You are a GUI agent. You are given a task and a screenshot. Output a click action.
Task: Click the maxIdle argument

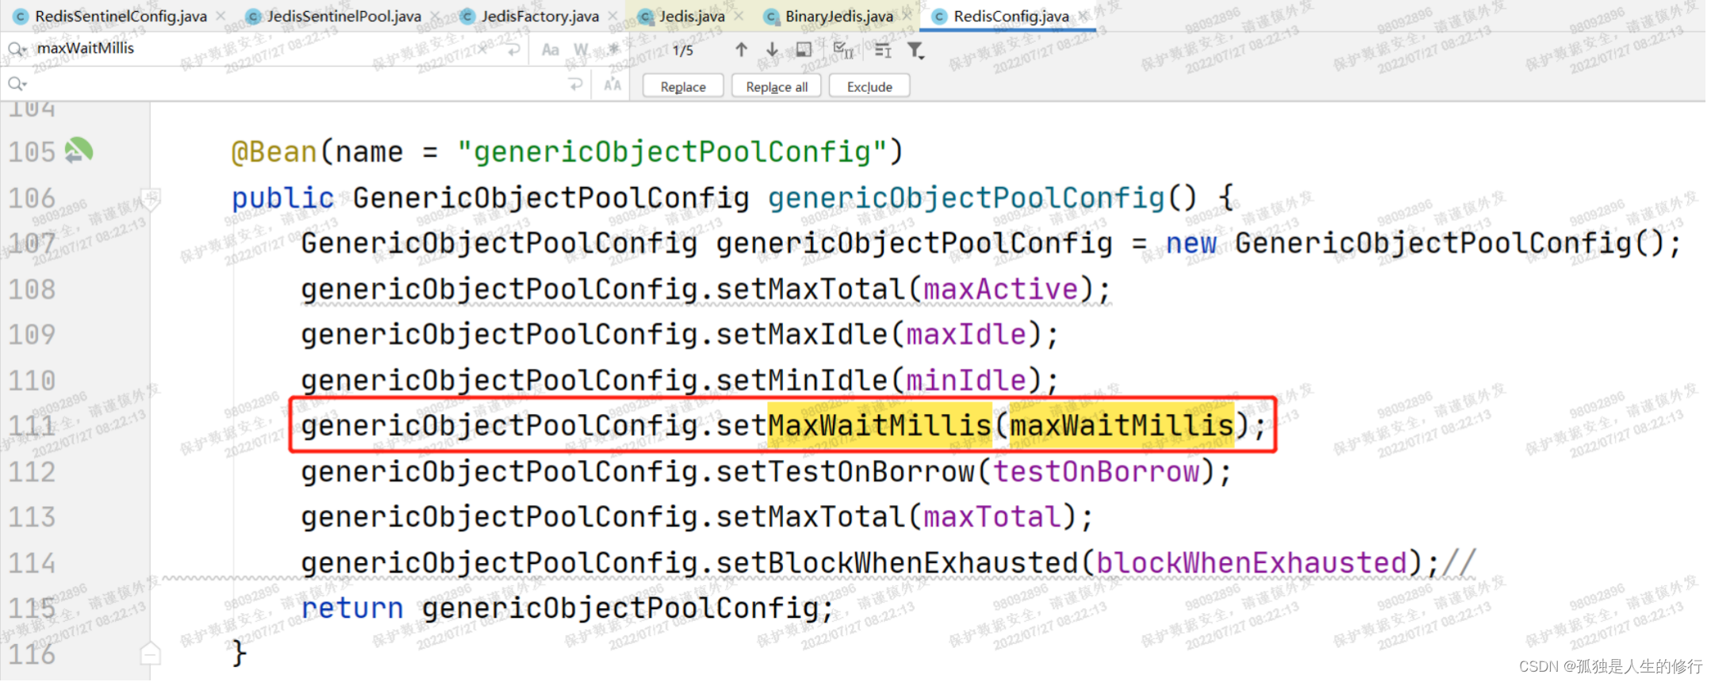[966, 335]
